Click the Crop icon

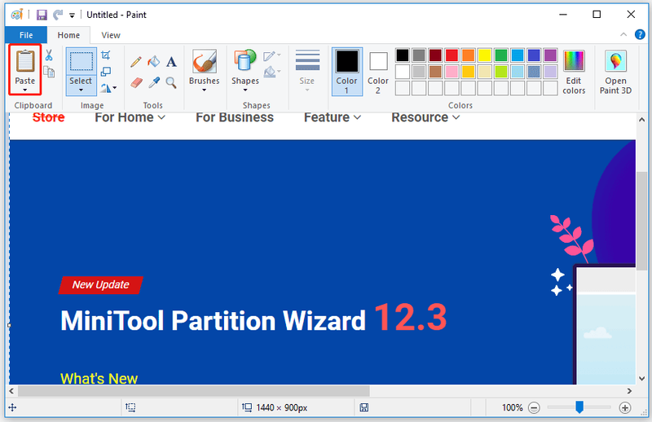point(106,55)
